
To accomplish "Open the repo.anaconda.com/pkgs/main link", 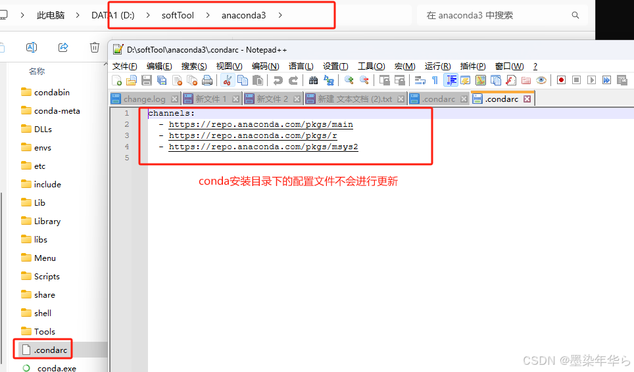I will (x=261, y=124).
